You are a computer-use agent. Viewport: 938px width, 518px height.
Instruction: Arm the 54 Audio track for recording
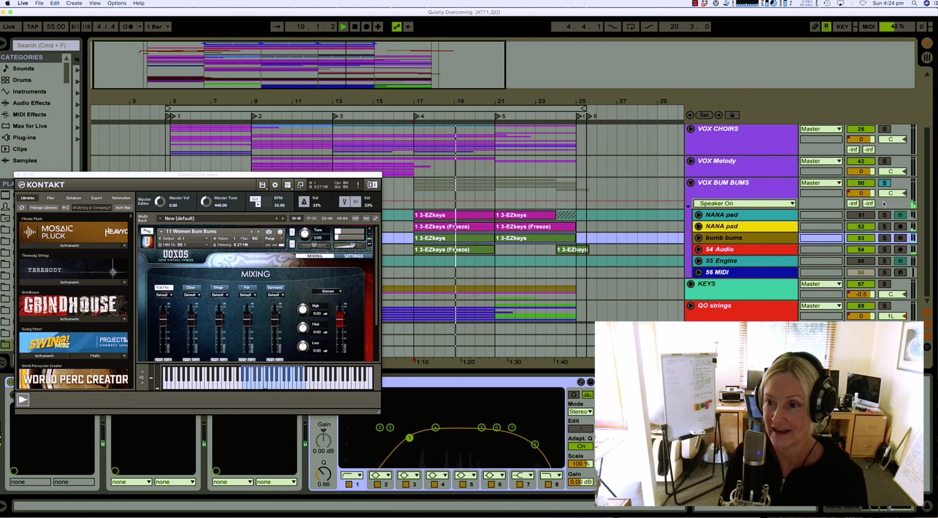(900, 249)
